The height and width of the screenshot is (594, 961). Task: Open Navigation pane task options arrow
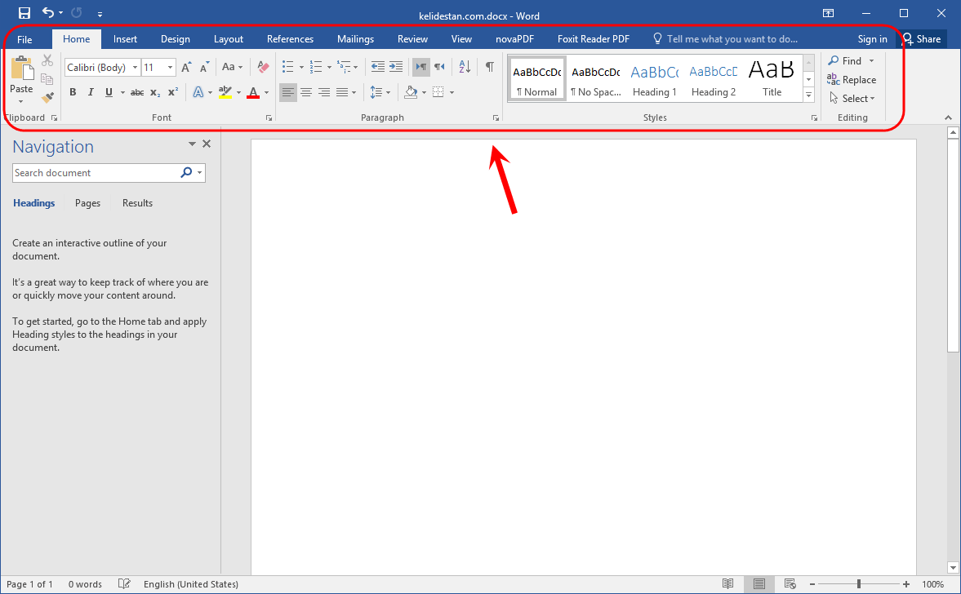pos(192,144)
